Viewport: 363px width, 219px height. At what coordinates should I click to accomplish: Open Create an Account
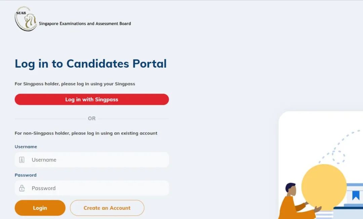[107, 208]
